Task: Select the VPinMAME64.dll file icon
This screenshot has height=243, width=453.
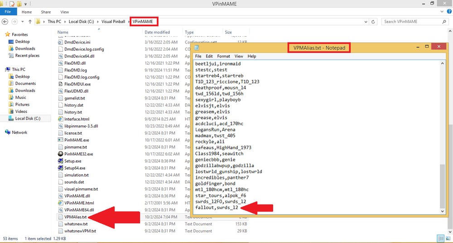Action: coord(60,210)
